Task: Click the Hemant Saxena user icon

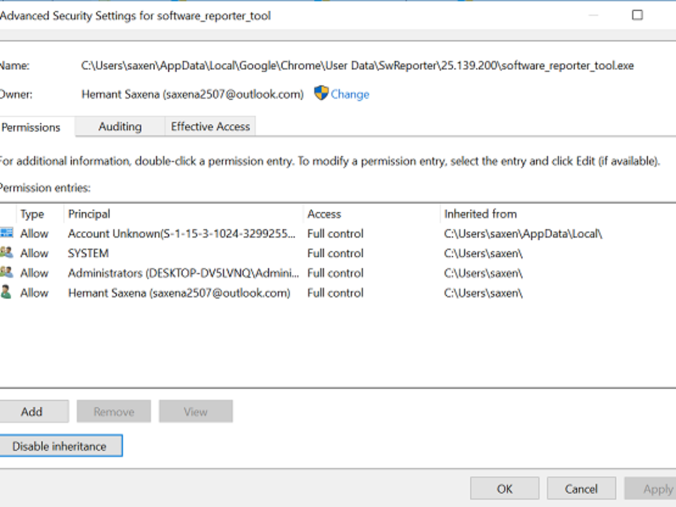Action: 6,292
